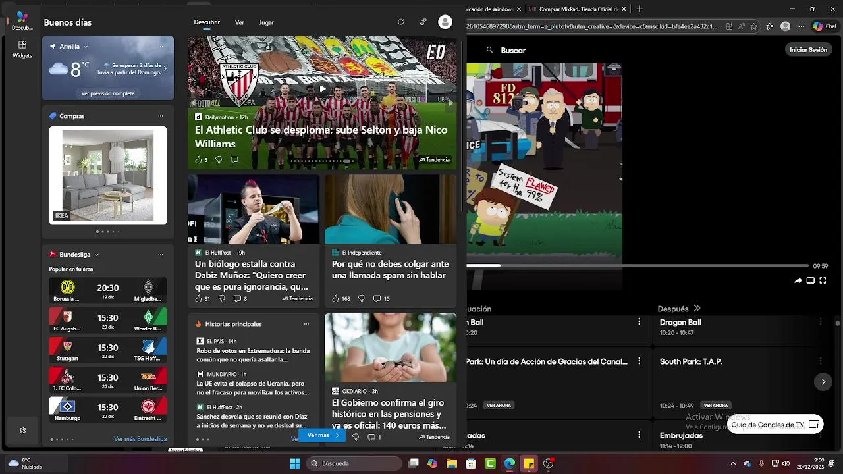843x474 pixels.
Task: Click the Compras carousel page dots
Action: point(108,232)
